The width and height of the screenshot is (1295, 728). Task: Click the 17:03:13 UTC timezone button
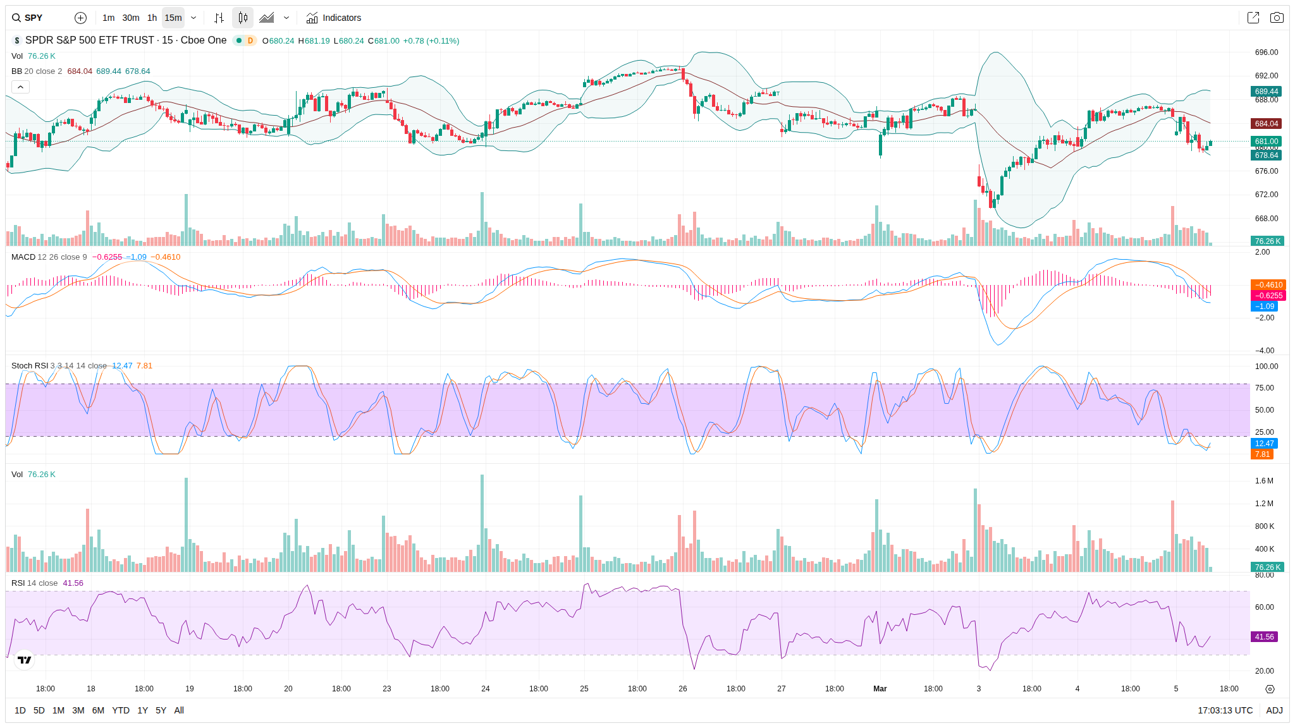[x=1225, y=710]
